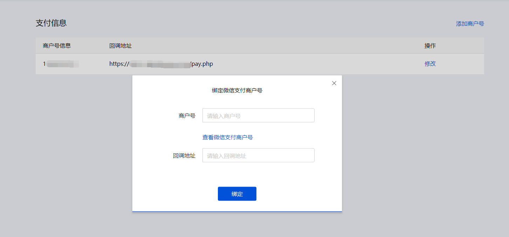Screen dimensions: 509x237
Task: Click the 回调地址 label in the dialog
Action: tap(184, 155)
